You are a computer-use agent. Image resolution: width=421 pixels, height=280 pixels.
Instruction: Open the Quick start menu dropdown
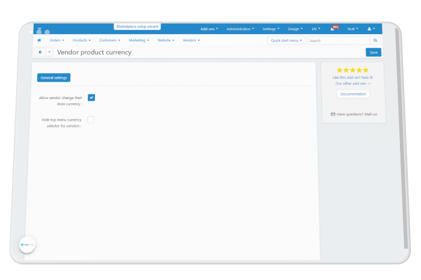(286, 40)
